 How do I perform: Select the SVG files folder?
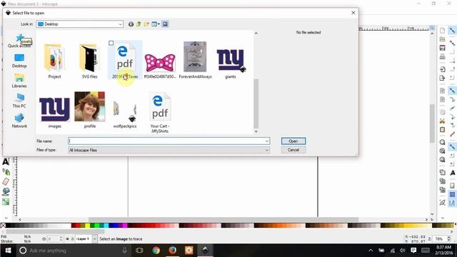point(89,61)
